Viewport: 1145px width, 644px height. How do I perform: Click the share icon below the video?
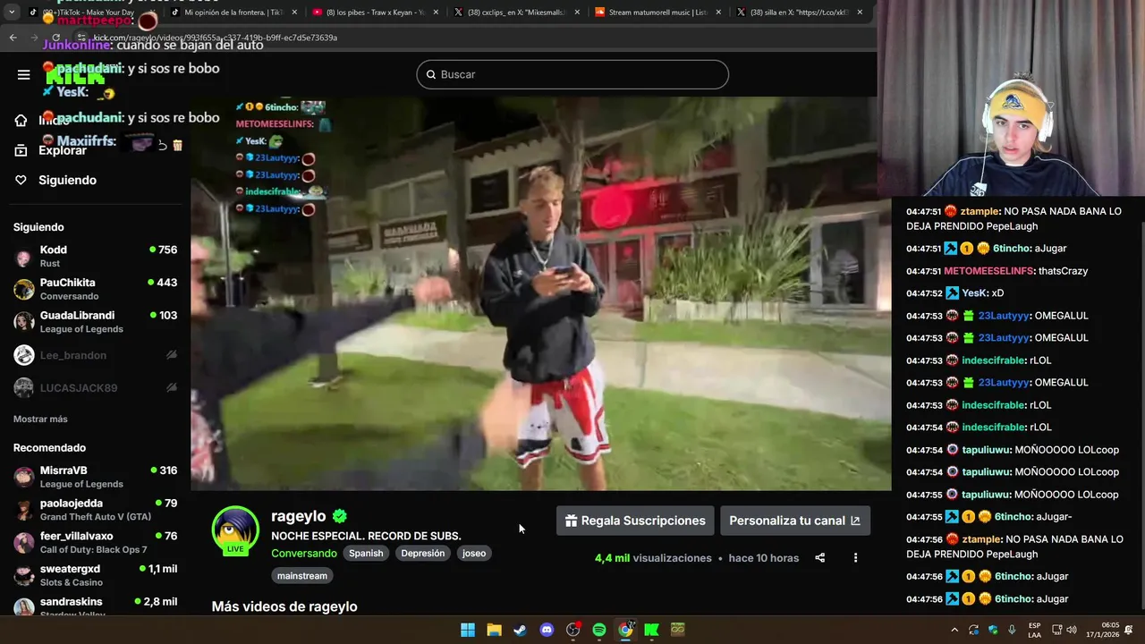(x=819, y=558)
